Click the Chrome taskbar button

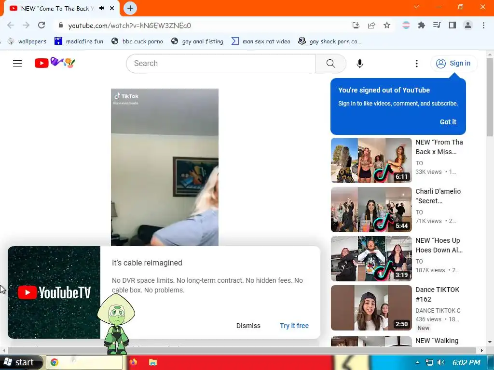(x=84, y=362)
